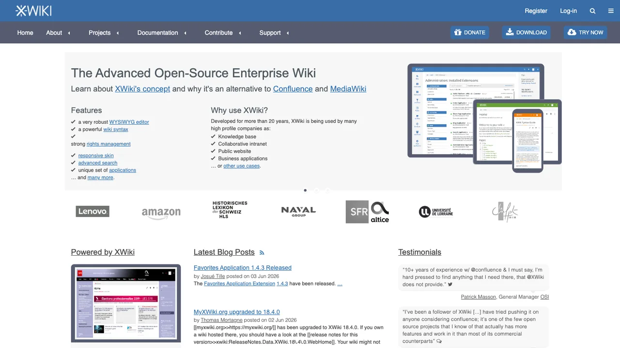Go to Home in navigation bar
The width and height of the screenshot is (620, 348).
(x=25, y=33)
